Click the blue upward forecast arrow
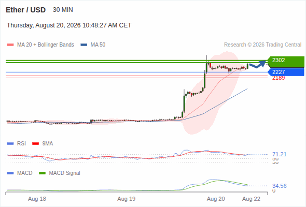Image resolution: width=306 pixels, height=207 pixels. click(258, 64)
